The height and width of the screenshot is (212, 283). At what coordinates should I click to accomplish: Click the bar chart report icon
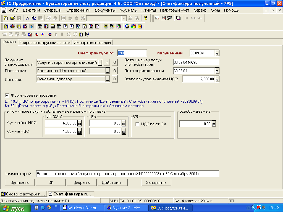(x=97, y=26)
